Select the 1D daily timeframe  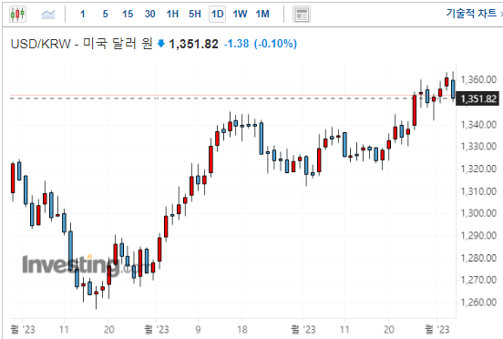click(x=217, y=14)
